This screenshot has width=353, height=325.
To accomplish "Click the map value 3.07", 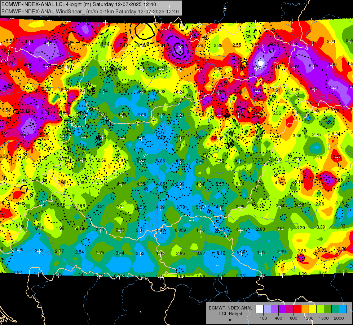I will tap(140, 230).
